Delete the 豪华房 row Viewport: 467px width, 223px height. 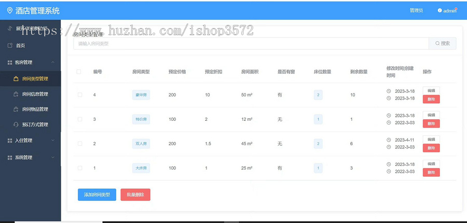coord(431,100)
